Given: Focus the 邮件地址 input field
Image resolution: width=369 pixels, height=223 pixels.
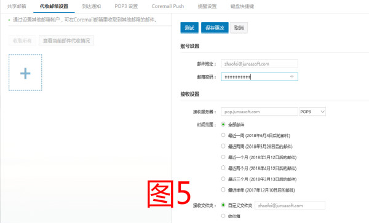Looking at the screenshot, I should coord(260,64).
